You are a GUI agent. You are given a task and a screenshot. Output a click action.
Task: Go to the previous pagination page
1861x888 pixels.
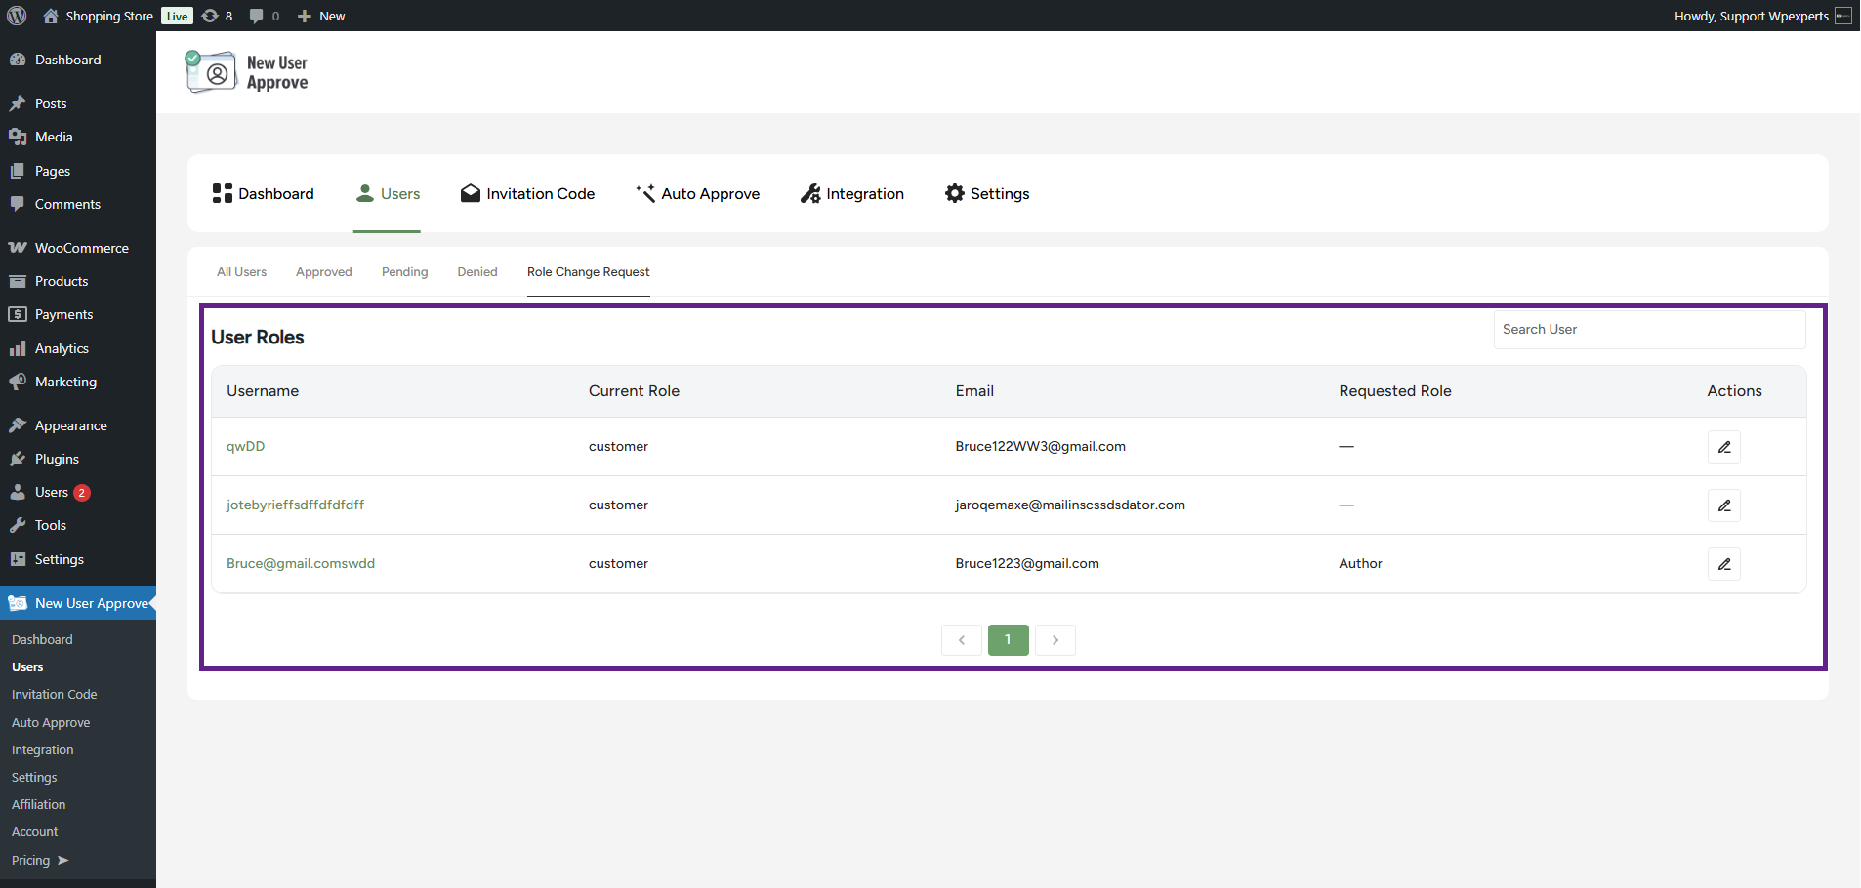[x=962, y=640]
